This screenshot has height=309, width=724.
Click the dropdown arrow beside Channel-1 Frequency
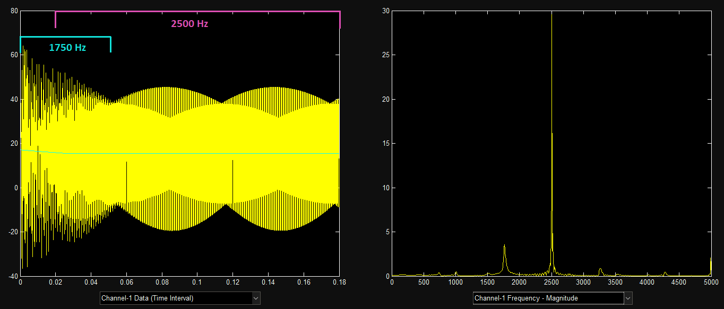point(627,298)
